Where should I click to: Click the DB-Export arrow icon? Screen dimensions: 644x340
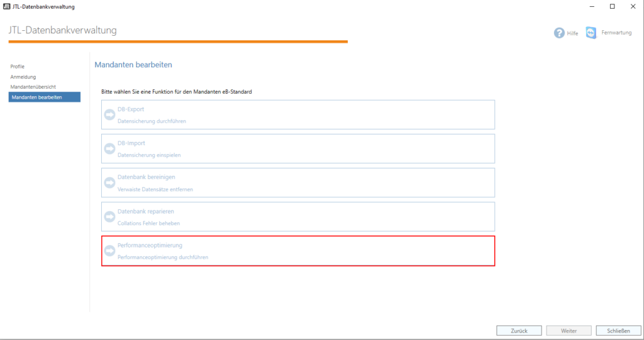(x=109, y=114)
